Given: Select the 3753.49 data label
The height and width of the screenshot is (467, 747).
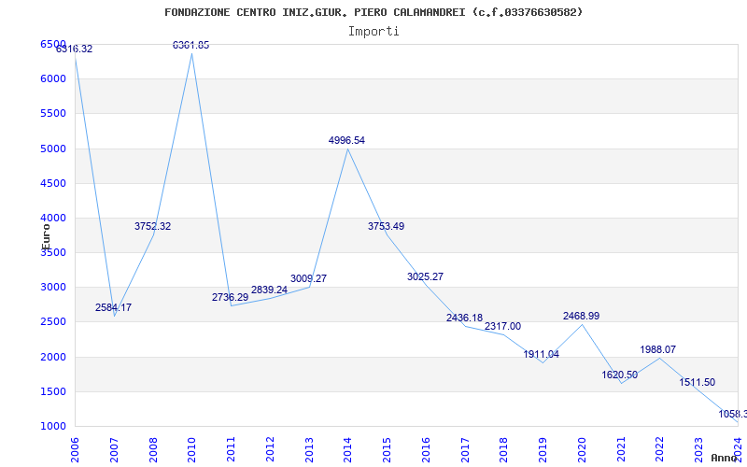Looking at the screenshot, I should coord(386,227).
